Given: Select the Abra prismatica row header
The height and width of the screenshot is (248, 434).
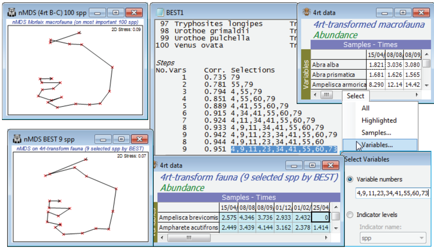Looking at the screenshot, I should coord(338,75).
